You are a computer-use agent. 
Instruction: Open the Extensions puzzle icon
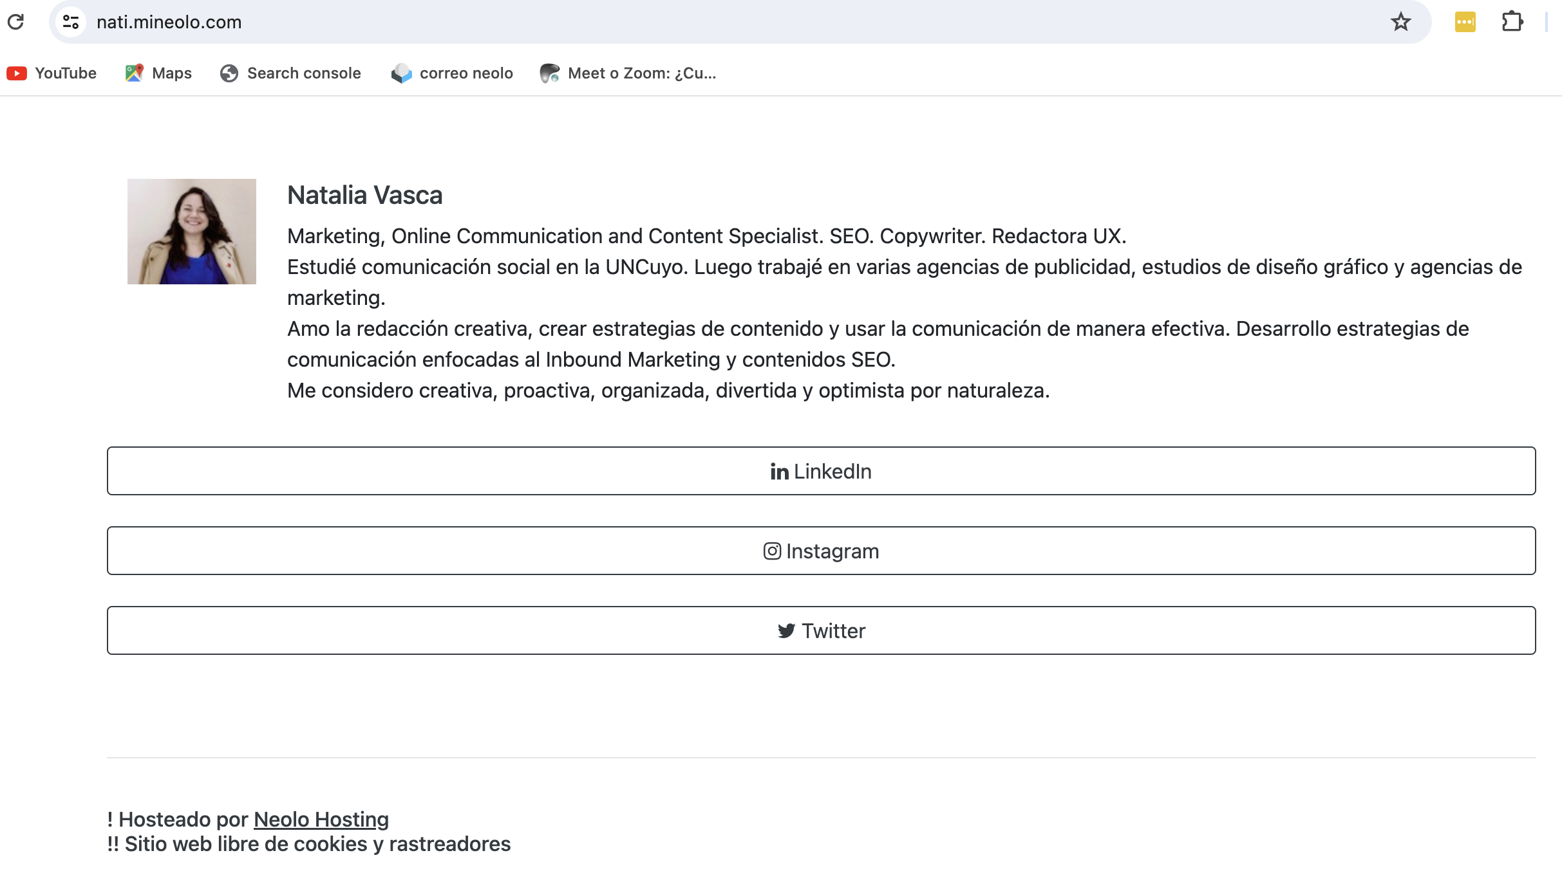[1512, 22]
